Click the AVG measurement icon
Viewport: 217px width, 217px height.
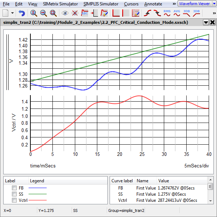(177, 13)
